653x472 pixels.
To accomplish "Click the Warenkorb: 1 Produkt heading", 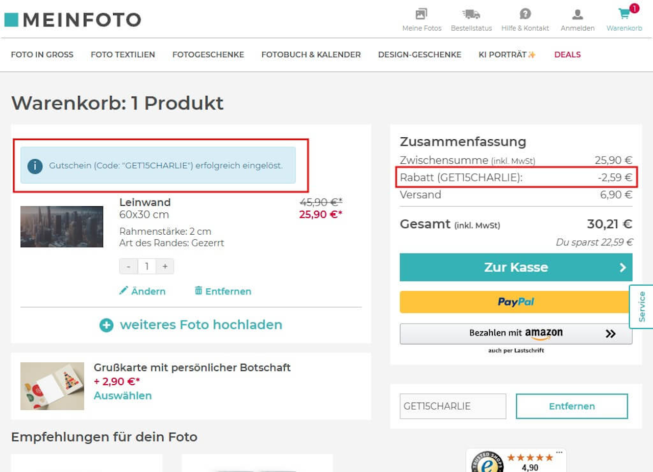I will (x=117, y=103).
